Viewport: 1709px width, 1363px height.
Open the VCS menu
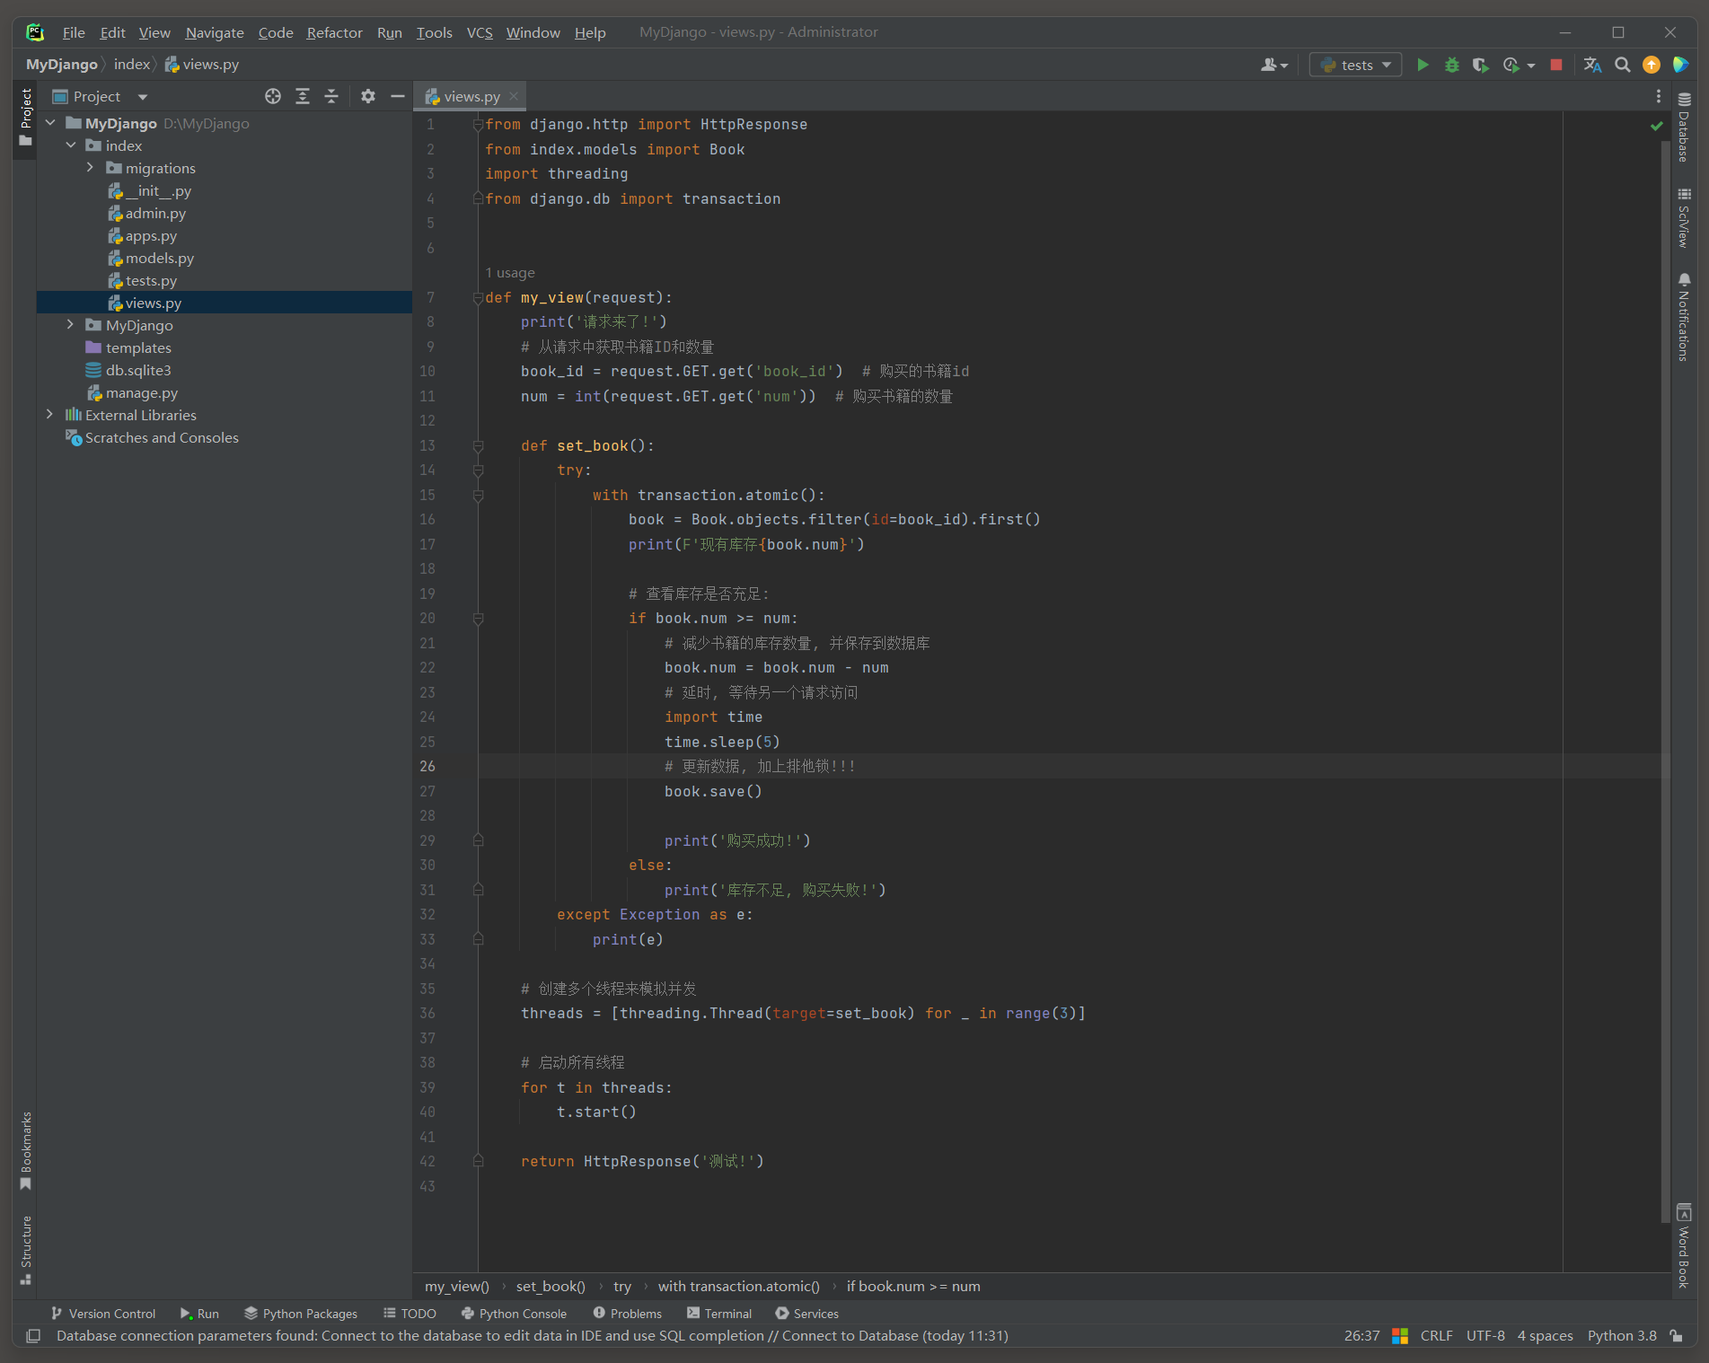(480, 32)
